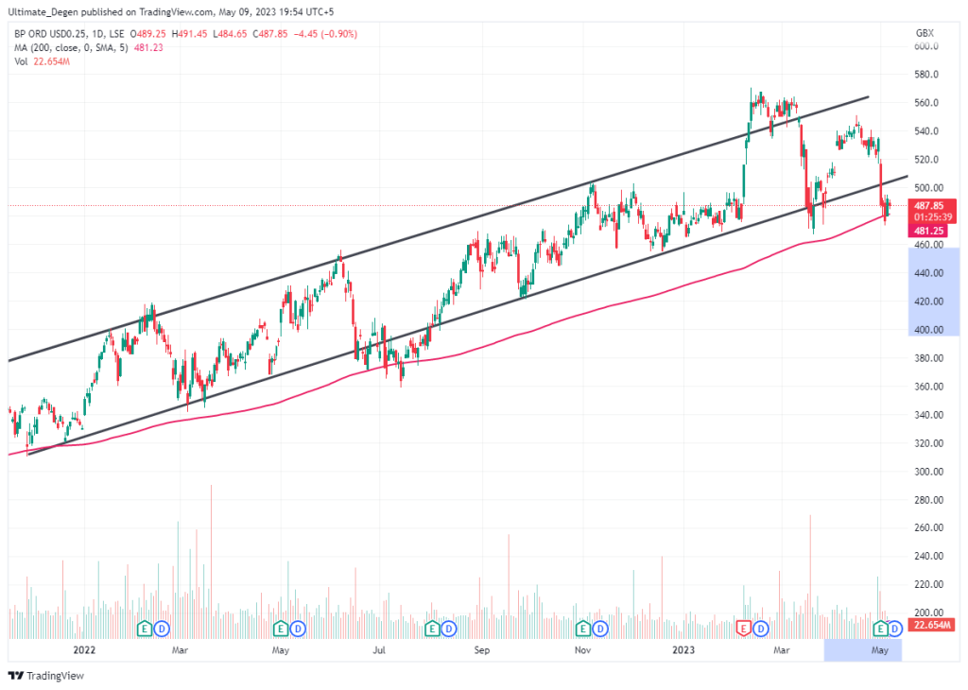The image size is (968, 690).
Task: Click the 2023 label on time axis
Action: [x=683, y=650]
